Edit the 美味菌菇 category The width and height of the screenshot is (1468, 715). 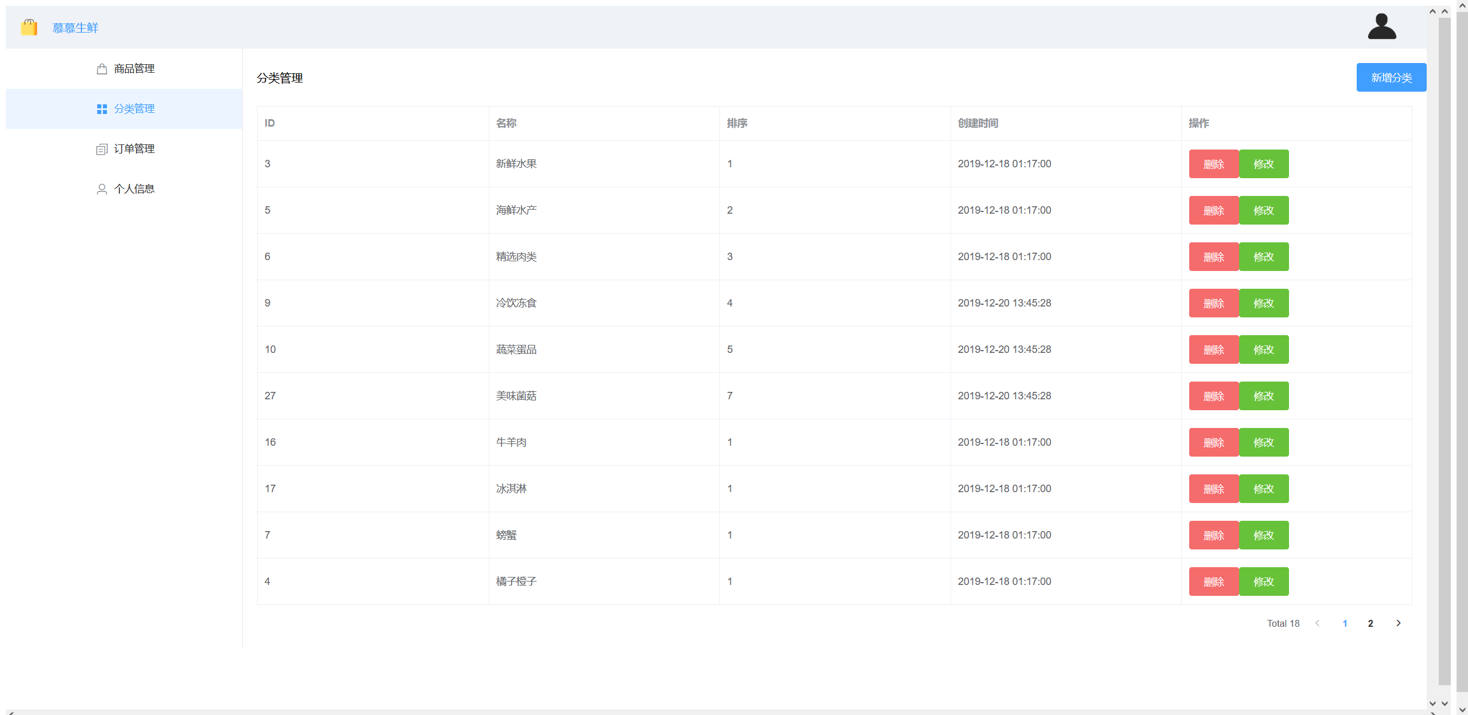(1264, 396)
